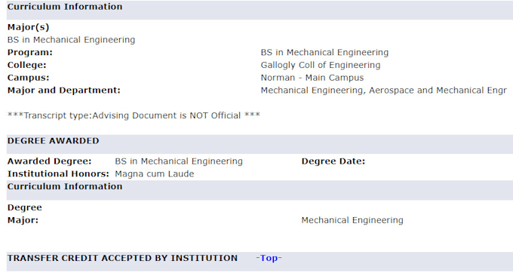Viewport: 513px width, 273px height.
Task: Select Aerospace and Mechanical Engr department text
Action: [438, 90]
